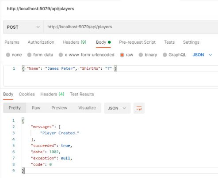
Task: Click the Raw response view button
Action: [36, 108]
